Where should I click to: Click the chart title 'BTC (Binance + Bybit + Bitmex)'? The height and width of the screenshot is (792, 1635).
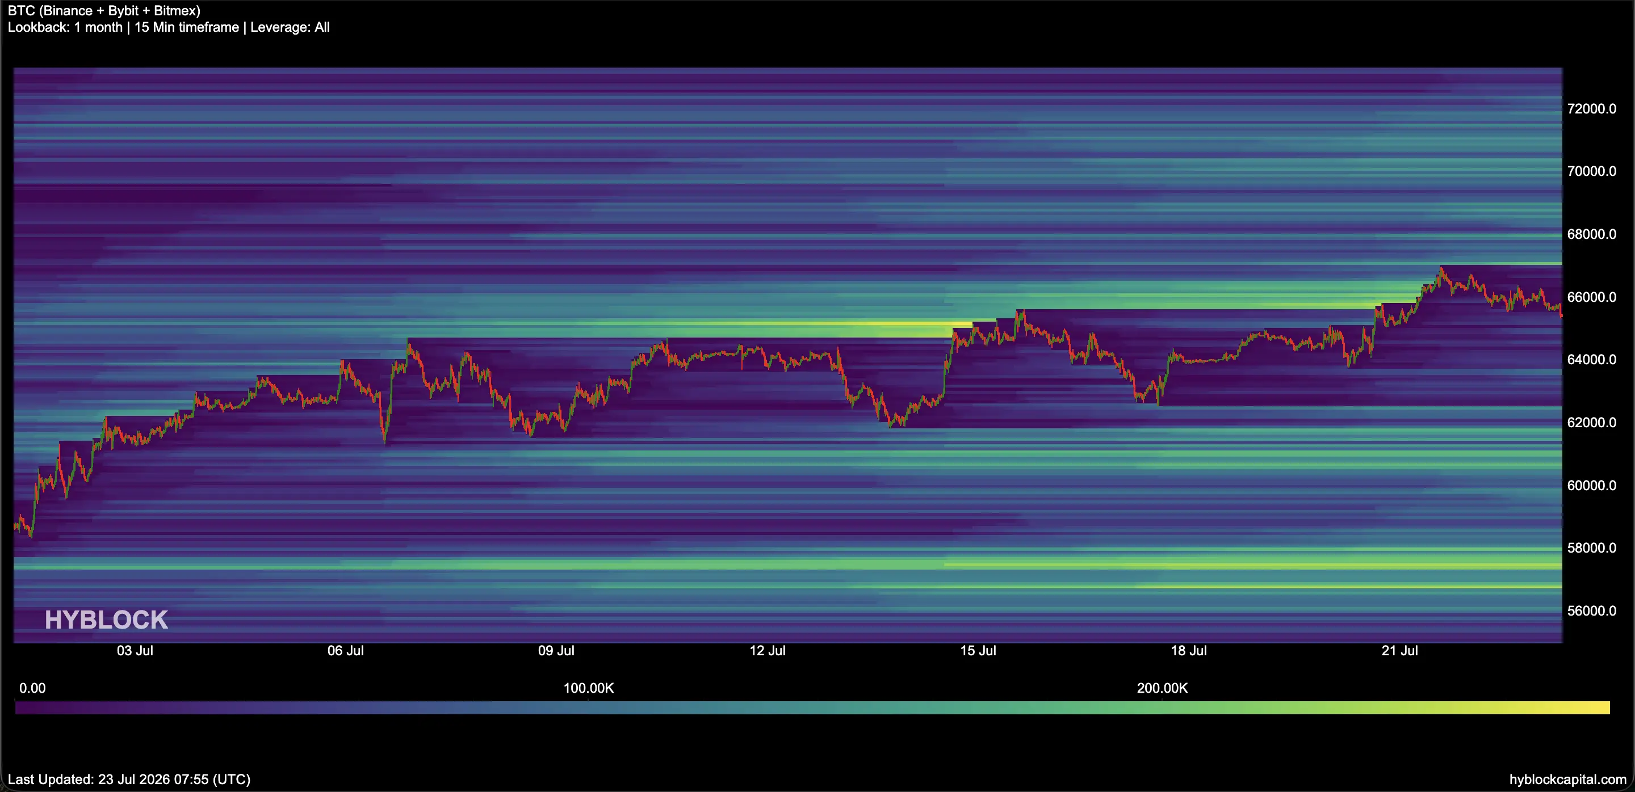[x=104, y=11]
